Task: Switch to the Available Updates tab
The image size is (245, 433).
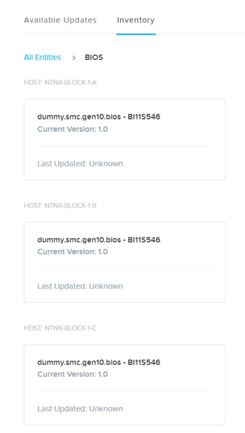Action: pyautogui.click(x=60, y=19)
